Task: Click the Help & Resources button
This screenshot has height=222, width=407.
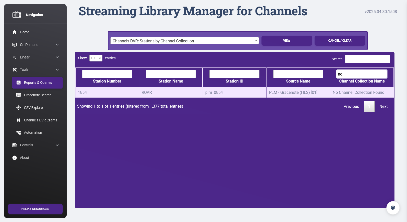Action: click(35, 209)
